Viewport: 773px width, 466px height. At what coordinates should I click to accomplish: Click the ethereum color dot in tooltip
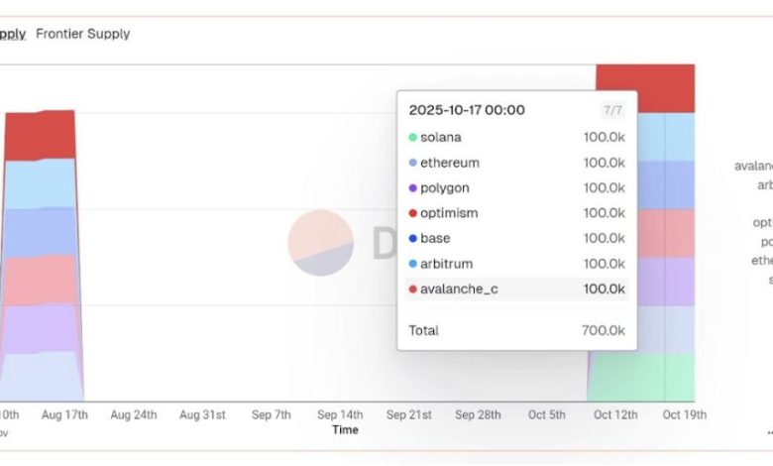(x=412, y=163)
